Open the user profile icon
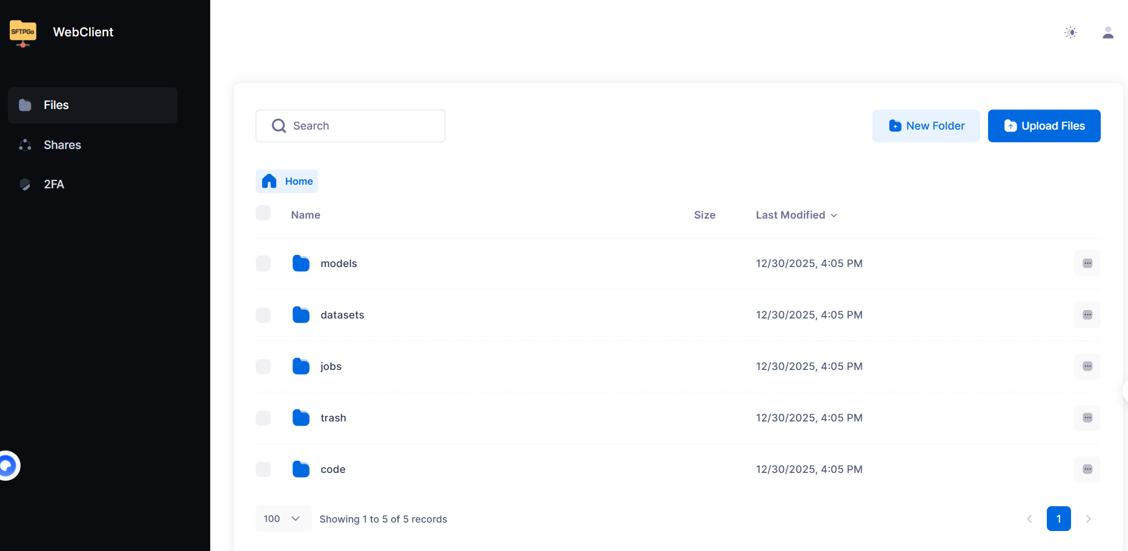 1107,33
